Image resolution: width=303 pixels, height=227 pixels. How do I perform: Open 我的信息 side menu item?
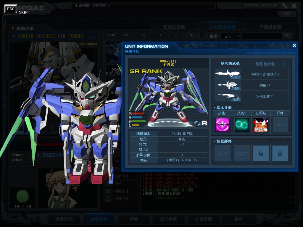tap(120, 176)
